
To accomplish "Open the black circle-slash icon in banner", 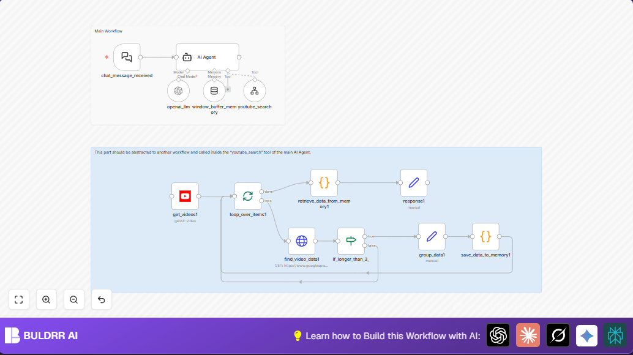I will tap(558, 335).
